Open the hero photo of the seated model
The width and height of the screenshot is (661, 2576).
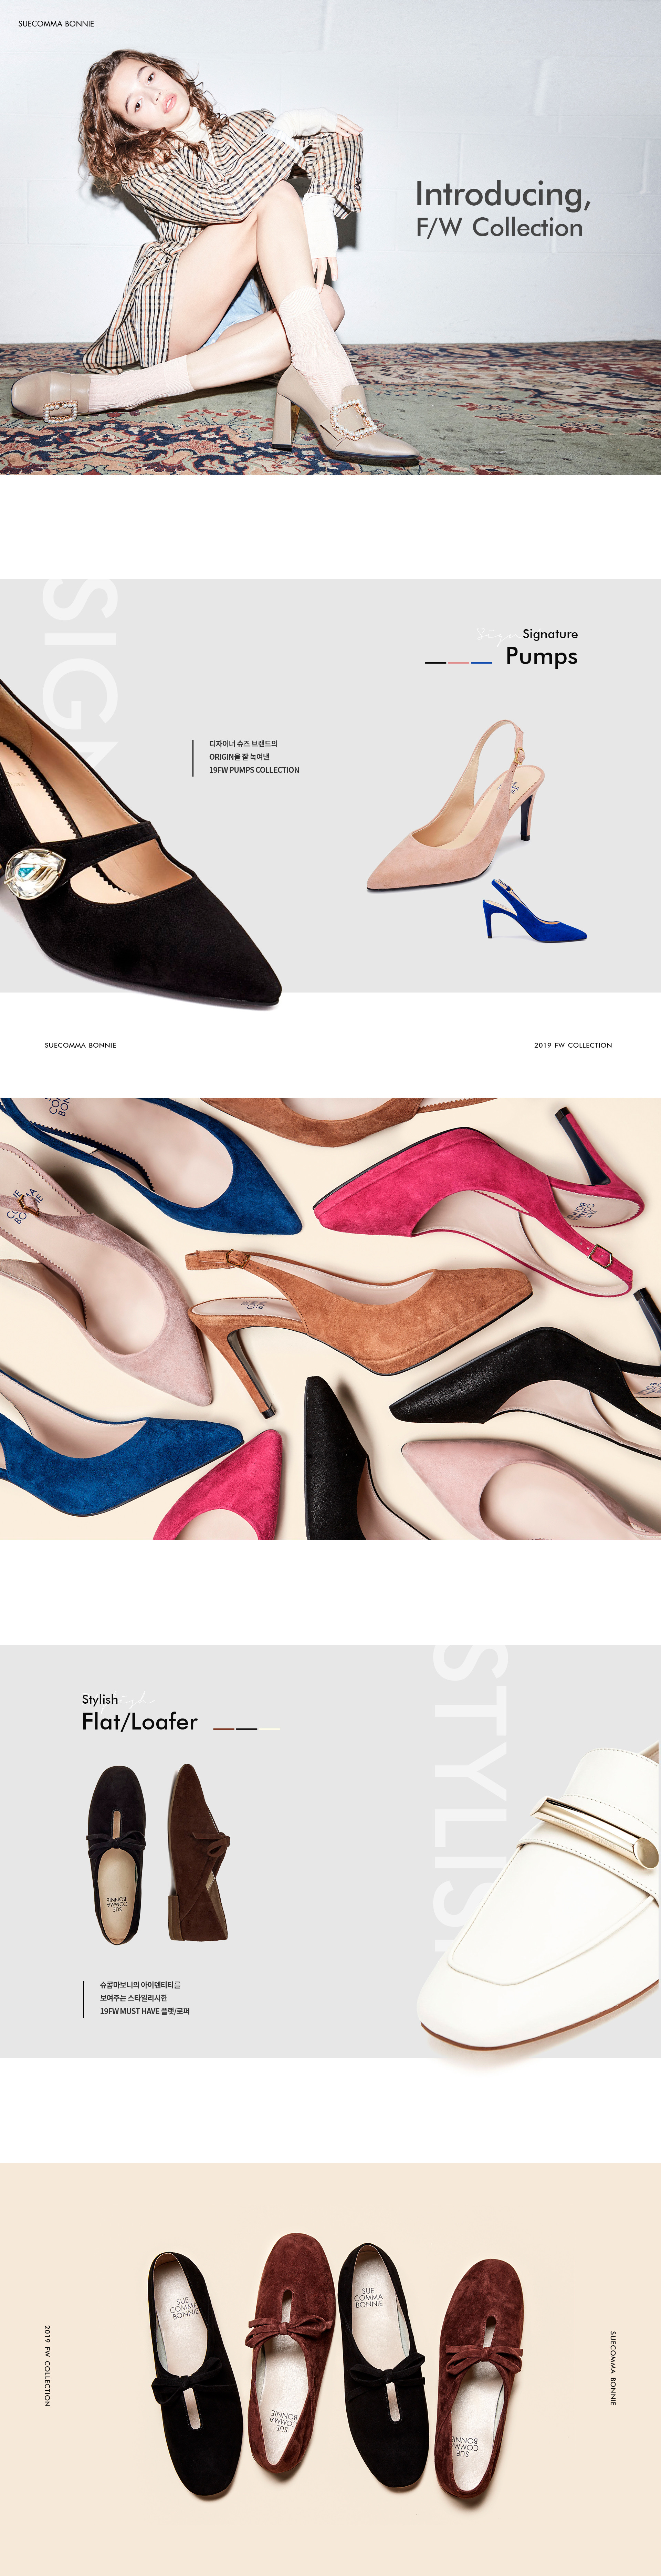click(x=330, y=237)
